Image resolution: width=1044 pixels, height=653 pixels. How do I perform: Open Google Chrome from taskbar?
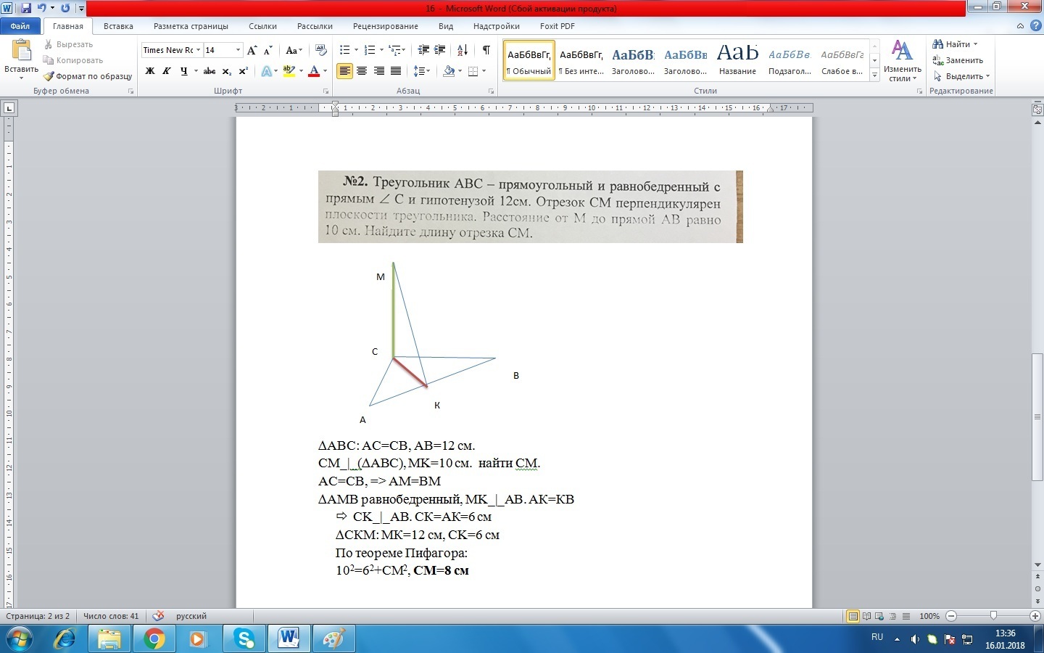pyautogui.click(x=154, y=639)
